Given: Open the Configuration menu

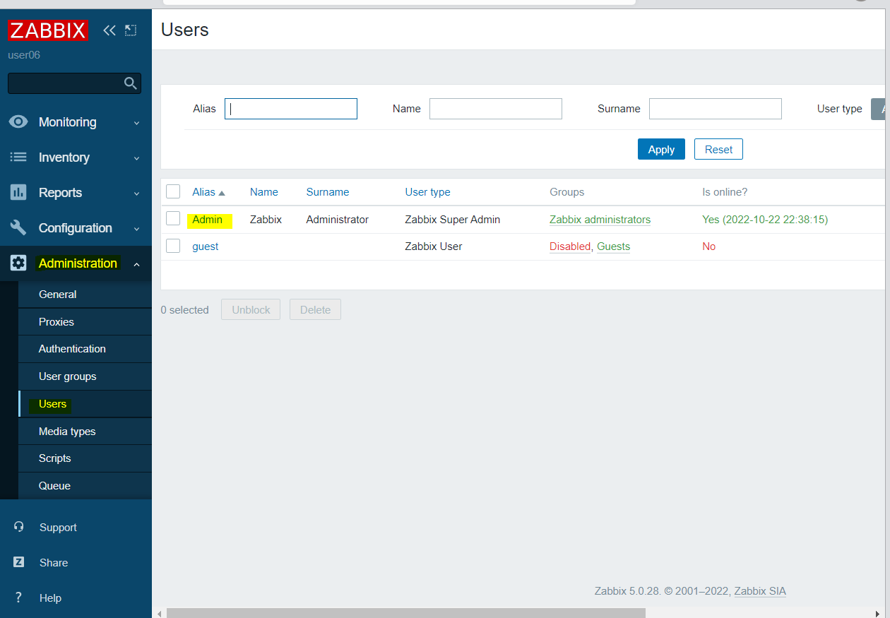Looking at the screenshot, I should click(x=75, y=228).
